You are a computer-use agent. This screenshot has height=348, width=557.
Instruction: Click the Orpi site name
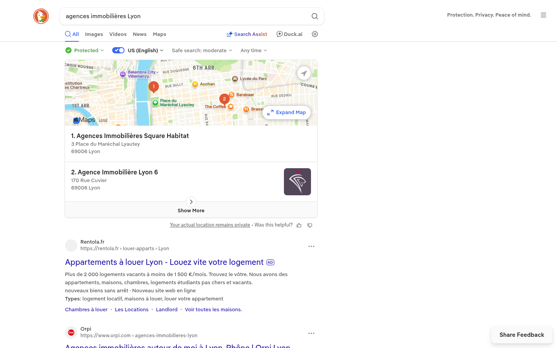click(86, 329)
